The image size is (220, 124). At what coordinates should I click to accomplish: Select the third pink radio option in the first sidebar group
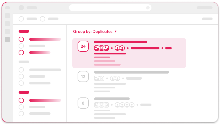(21, 53)
